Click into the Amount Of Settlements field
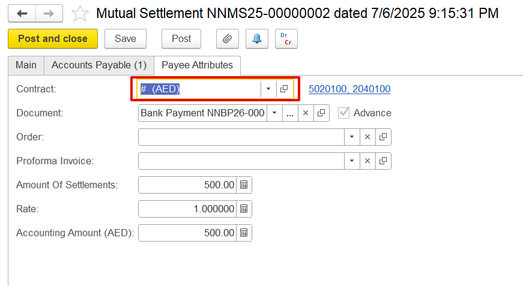Screen dimensions: 523x286 187,185
